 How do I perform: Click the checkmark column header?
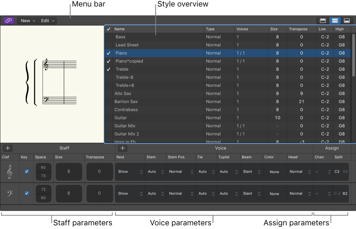coord(109,29)
